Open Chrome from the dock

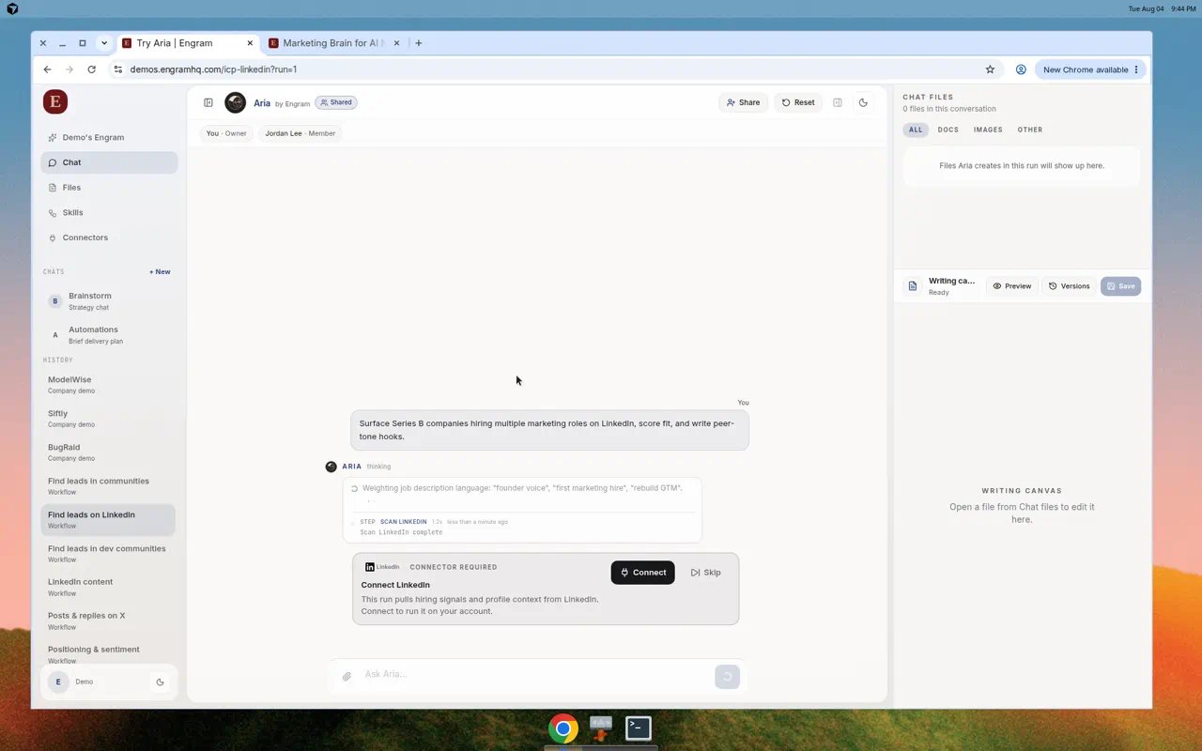(x=563, y=728)
